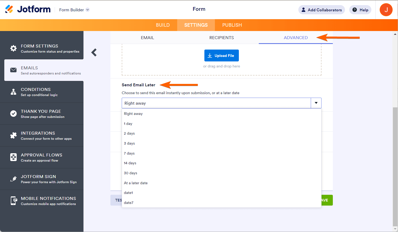The height and width of the screenshot is (232, 398).
Task: Open Form Settings gear icon
Action: pyautogui.click(x=13, y=48)
